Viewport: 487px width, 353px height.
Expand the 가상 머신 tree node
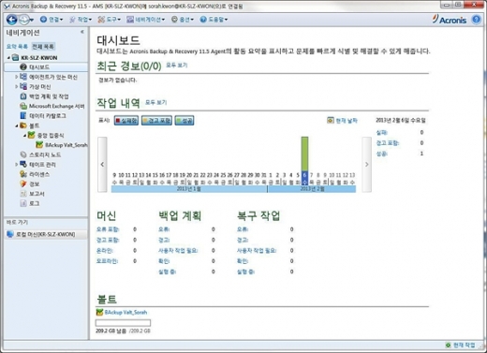click(16, 86)
